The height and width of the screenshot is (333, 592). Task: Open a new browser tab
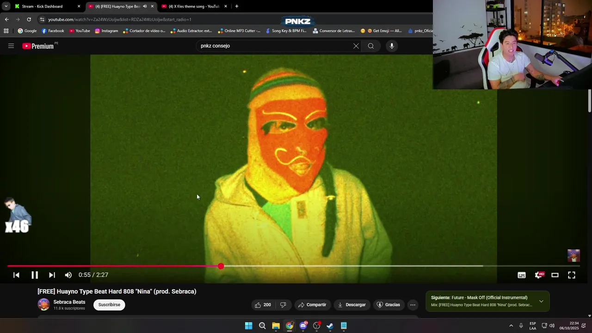pyautogui.click(x=237, y=6)
